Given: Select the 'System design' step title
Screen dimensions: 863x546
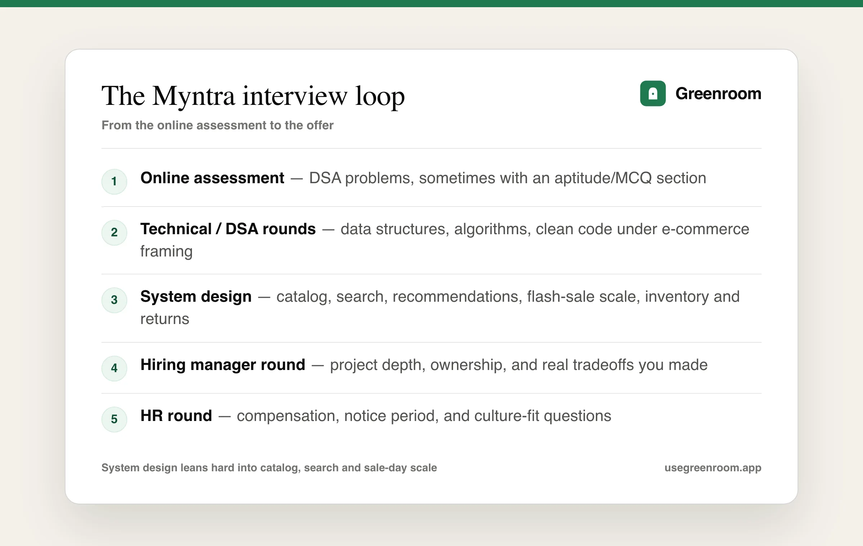Looking at the screenshot, I should click(196, 296).
